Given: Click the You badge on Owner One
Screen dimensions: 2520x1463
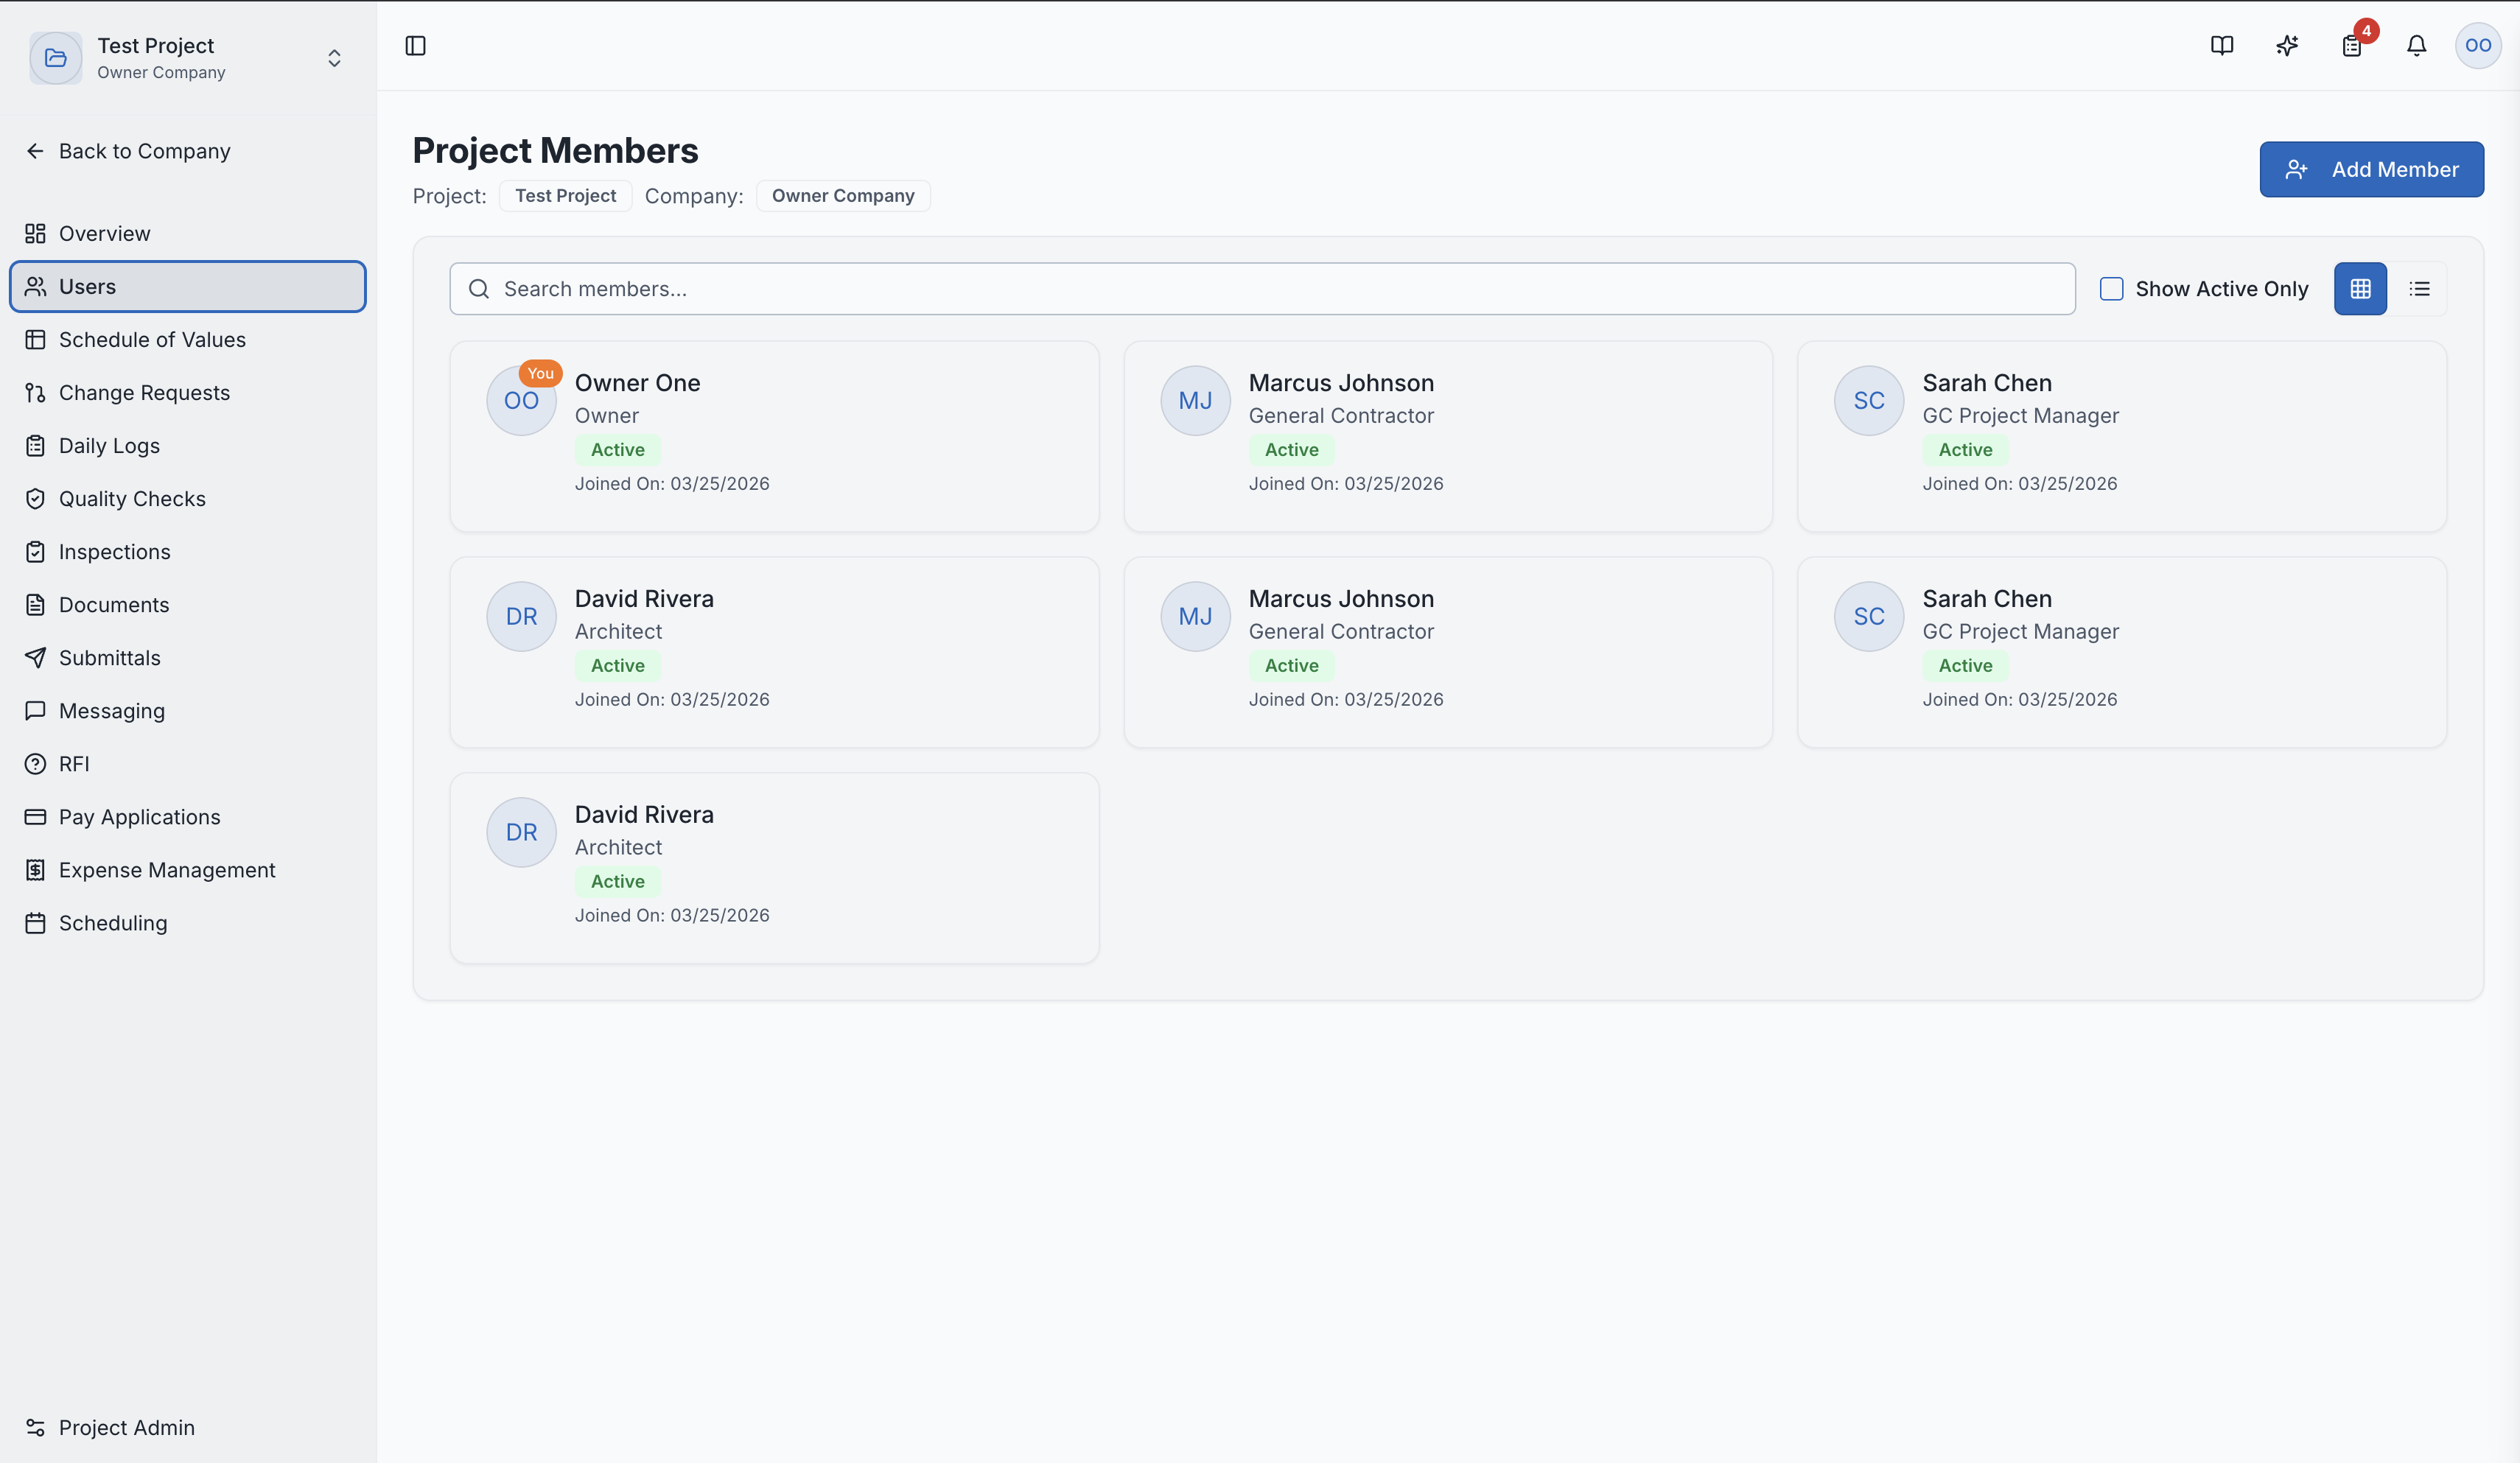Looking at the screenshot, I should tap(540, 373).
